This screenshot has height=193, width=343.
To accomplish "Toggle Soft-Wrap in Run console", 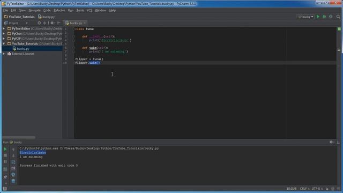I will coord(13,162).
